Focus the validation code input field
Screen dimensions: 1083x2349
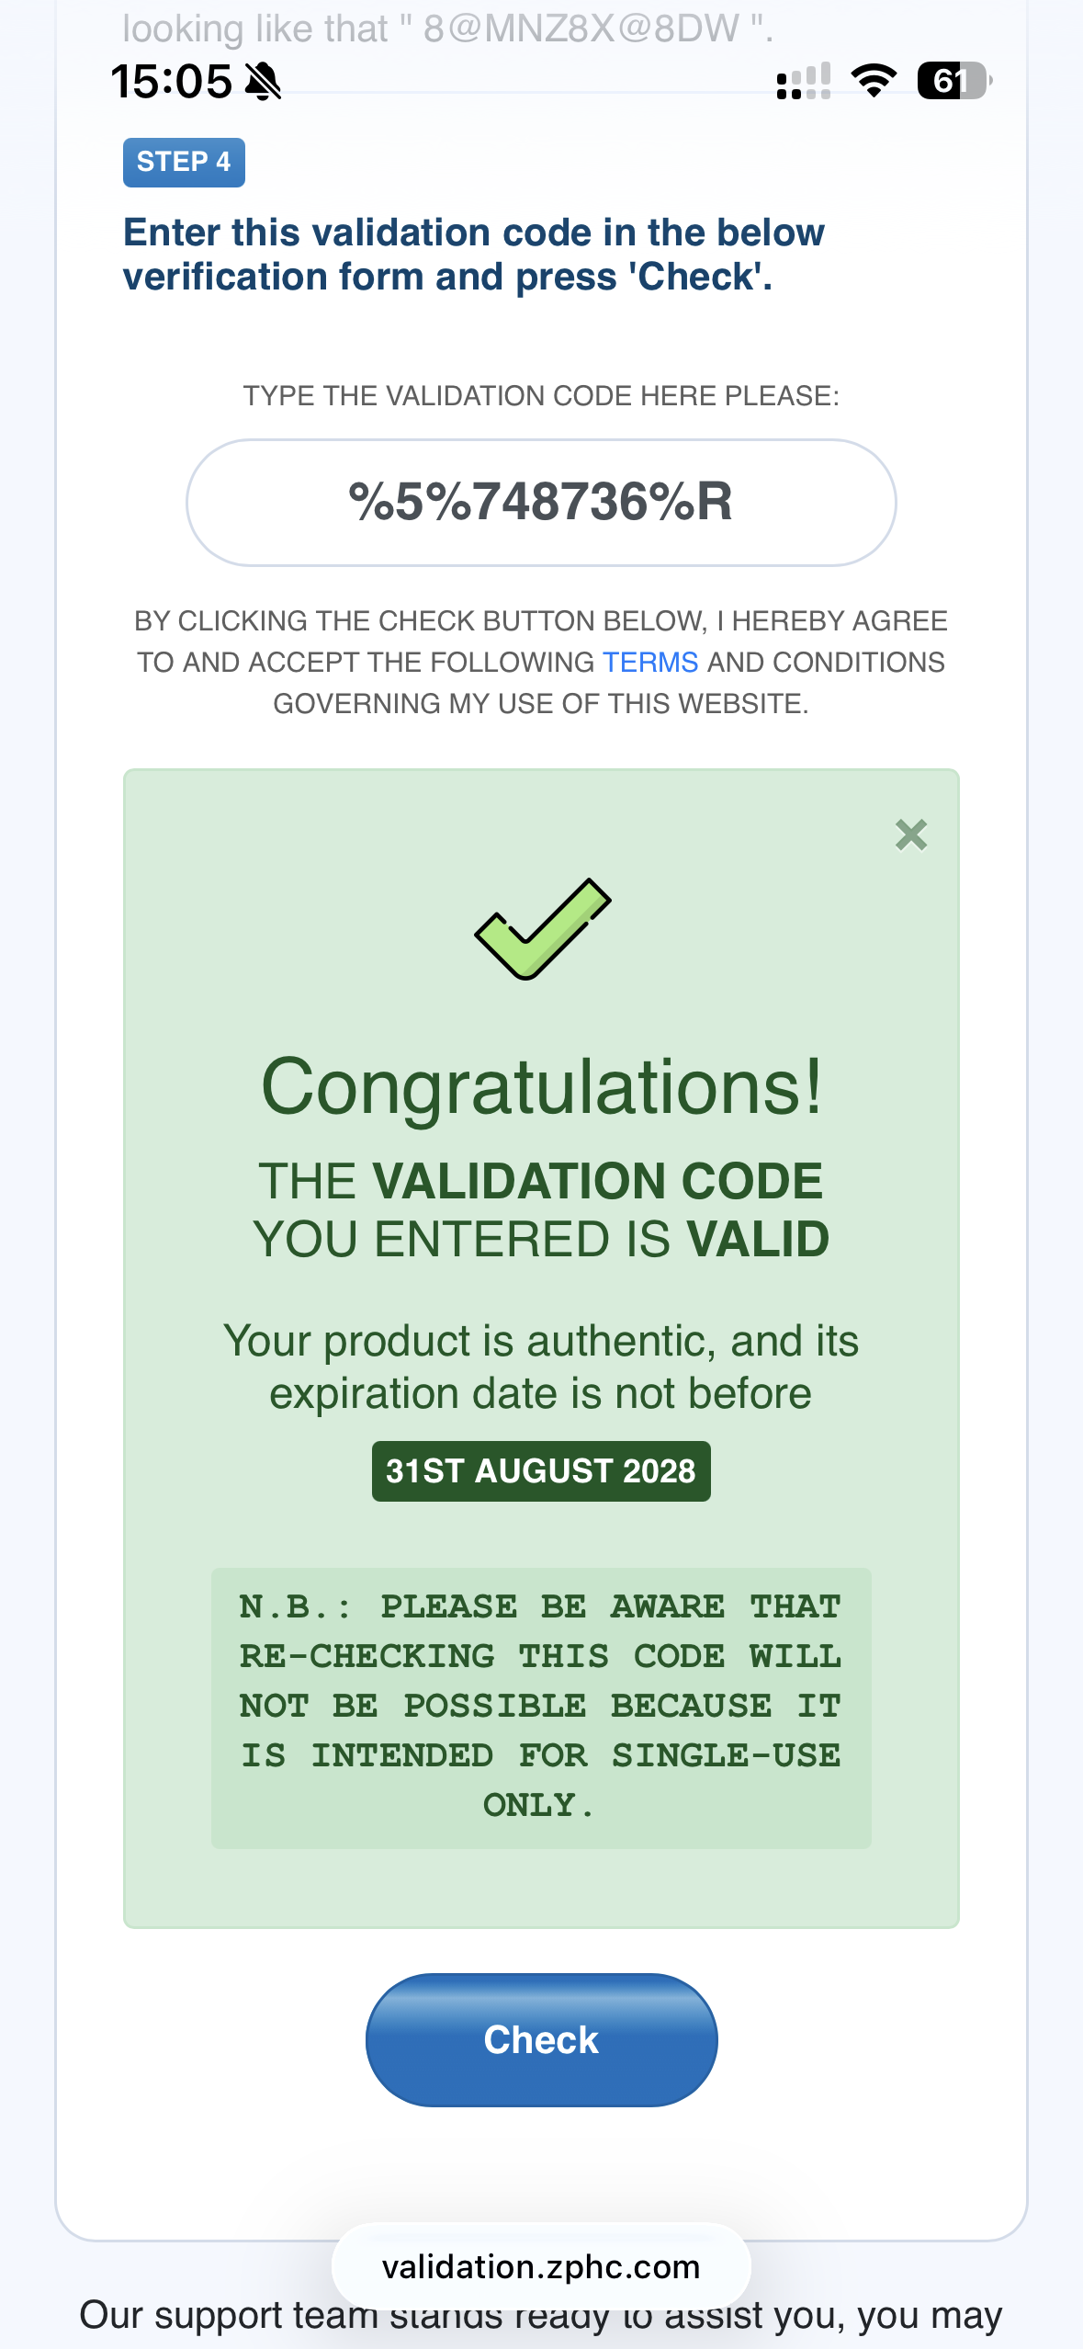pyautogui.click(x=541, y=502)
